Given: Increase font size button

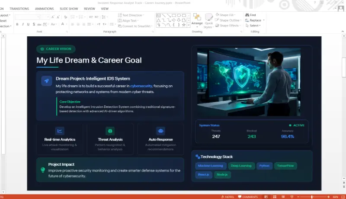Looking at the screenshot, I should pyautogui.click(x=53, y=17).
